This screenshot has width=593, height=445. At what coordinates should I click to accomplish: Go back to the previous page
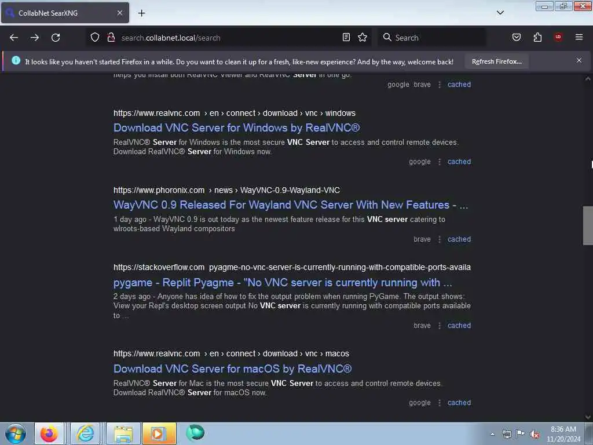14,38
